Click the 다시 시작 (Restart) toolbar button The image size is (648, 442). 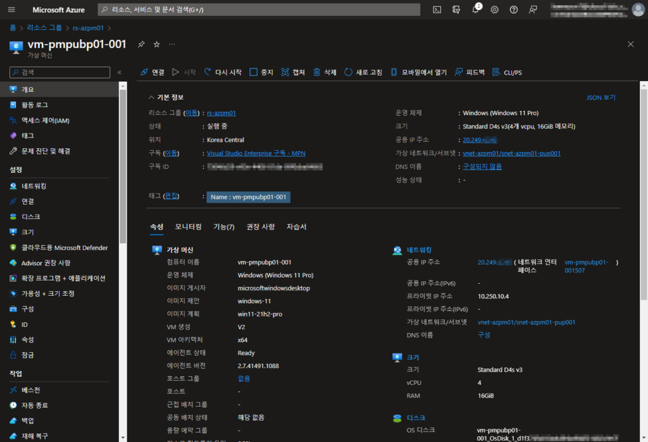coord(223,72)
